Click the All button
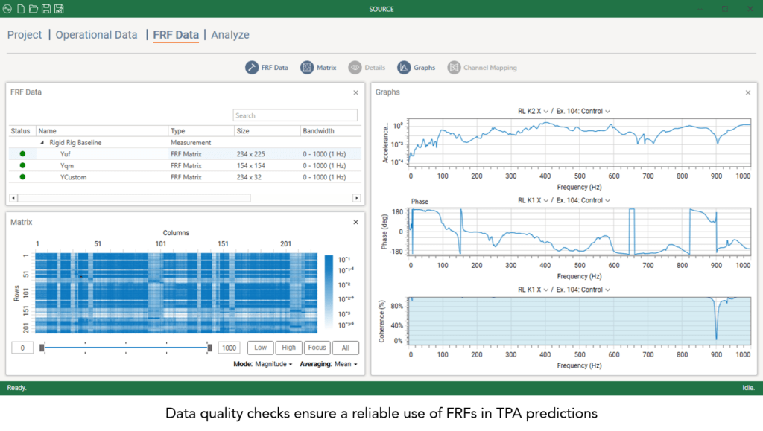Image resolution: width=763 pixels, height=431 pixels. coord(346,348)
